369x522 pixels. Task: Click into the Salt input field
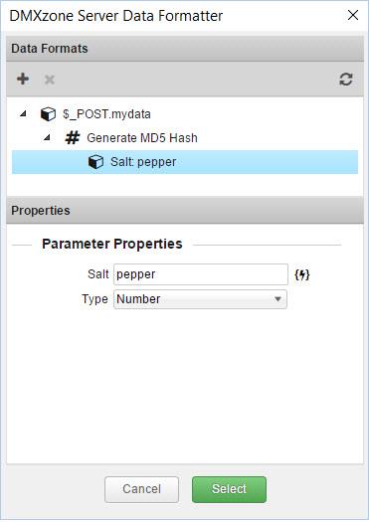pos(201,274)
